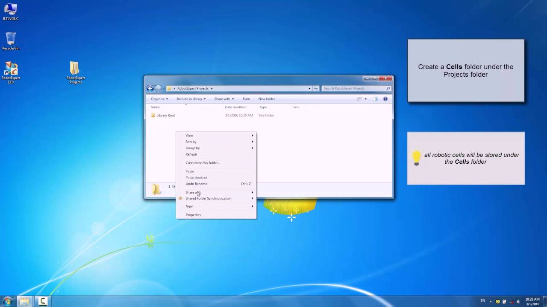Open the Share with toolbar dropdown
Viewport: 547px width, 307px height.
click(224, 99)
